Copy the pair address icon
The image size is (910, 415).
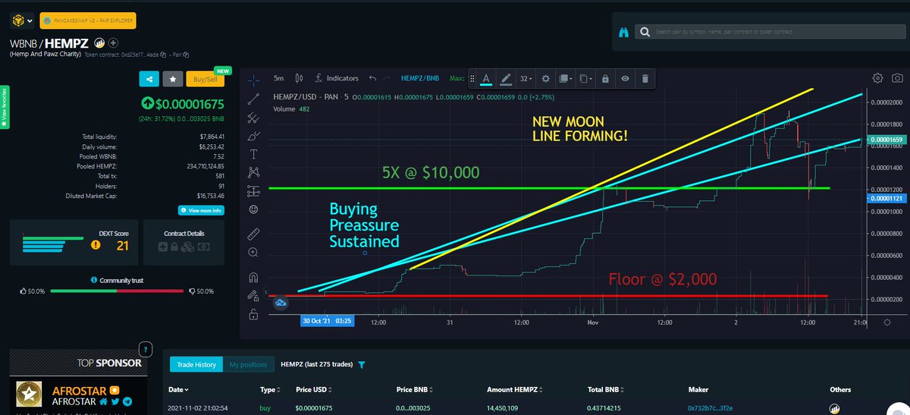(x=186, y=55)
